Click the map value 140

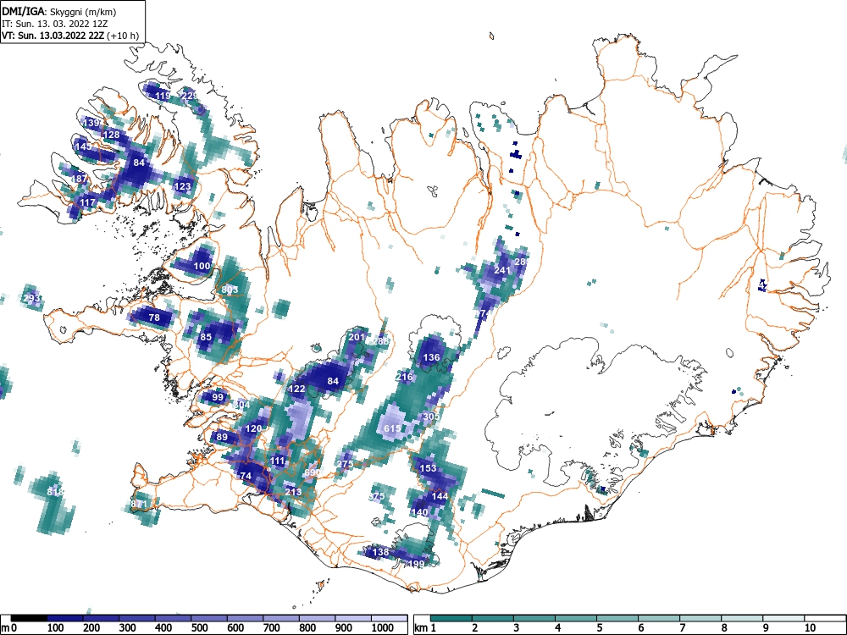click(x=420, y=512)
